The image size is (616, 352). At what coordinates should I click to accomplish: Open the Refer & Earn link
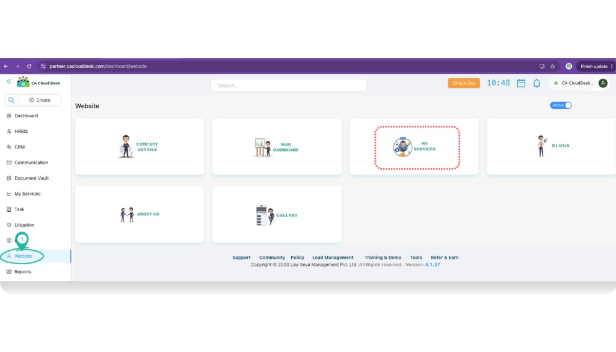pyautogui.click(x=444, y=257)
